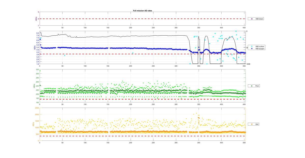Click the purple star marker in VBD bleed legend
305x158 pixels.
click(x=252, y=19)
